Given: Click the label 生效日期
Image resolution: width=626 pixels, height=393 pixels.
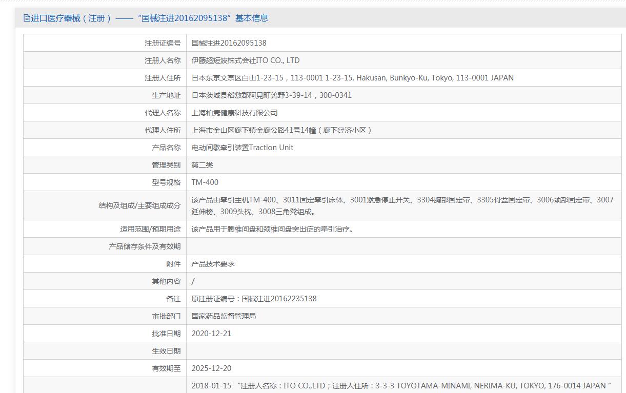Looking at the screenshot, I should (x=167, y=351).
